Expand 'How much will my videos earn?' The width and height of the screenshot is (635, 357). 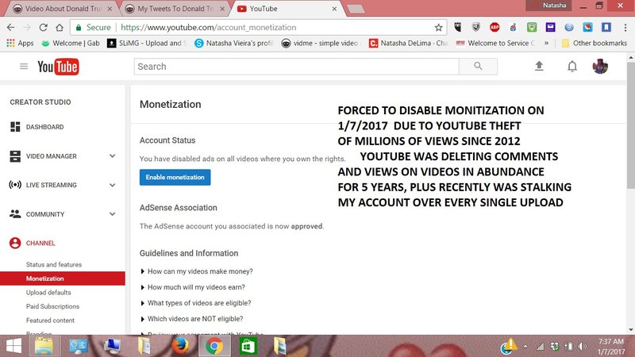click(193, 287)
